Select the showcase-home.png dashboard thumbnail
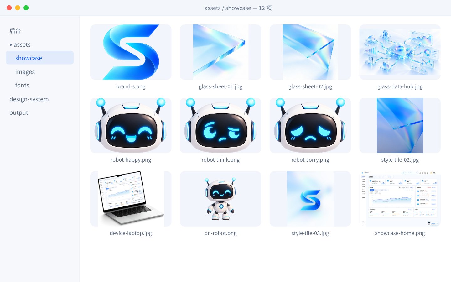Viewport: 451px width, 282px height. (x=400, y=199)
